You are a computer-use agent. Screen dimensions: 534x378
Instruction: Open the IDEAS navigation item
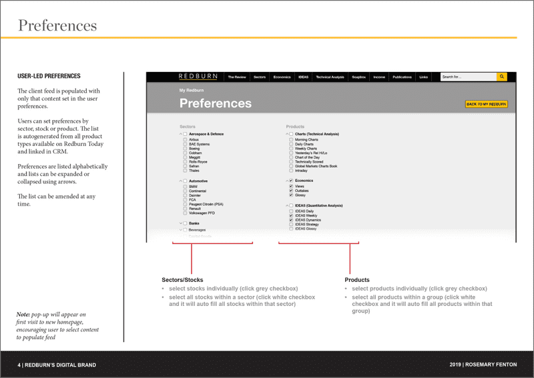[303, 77]
